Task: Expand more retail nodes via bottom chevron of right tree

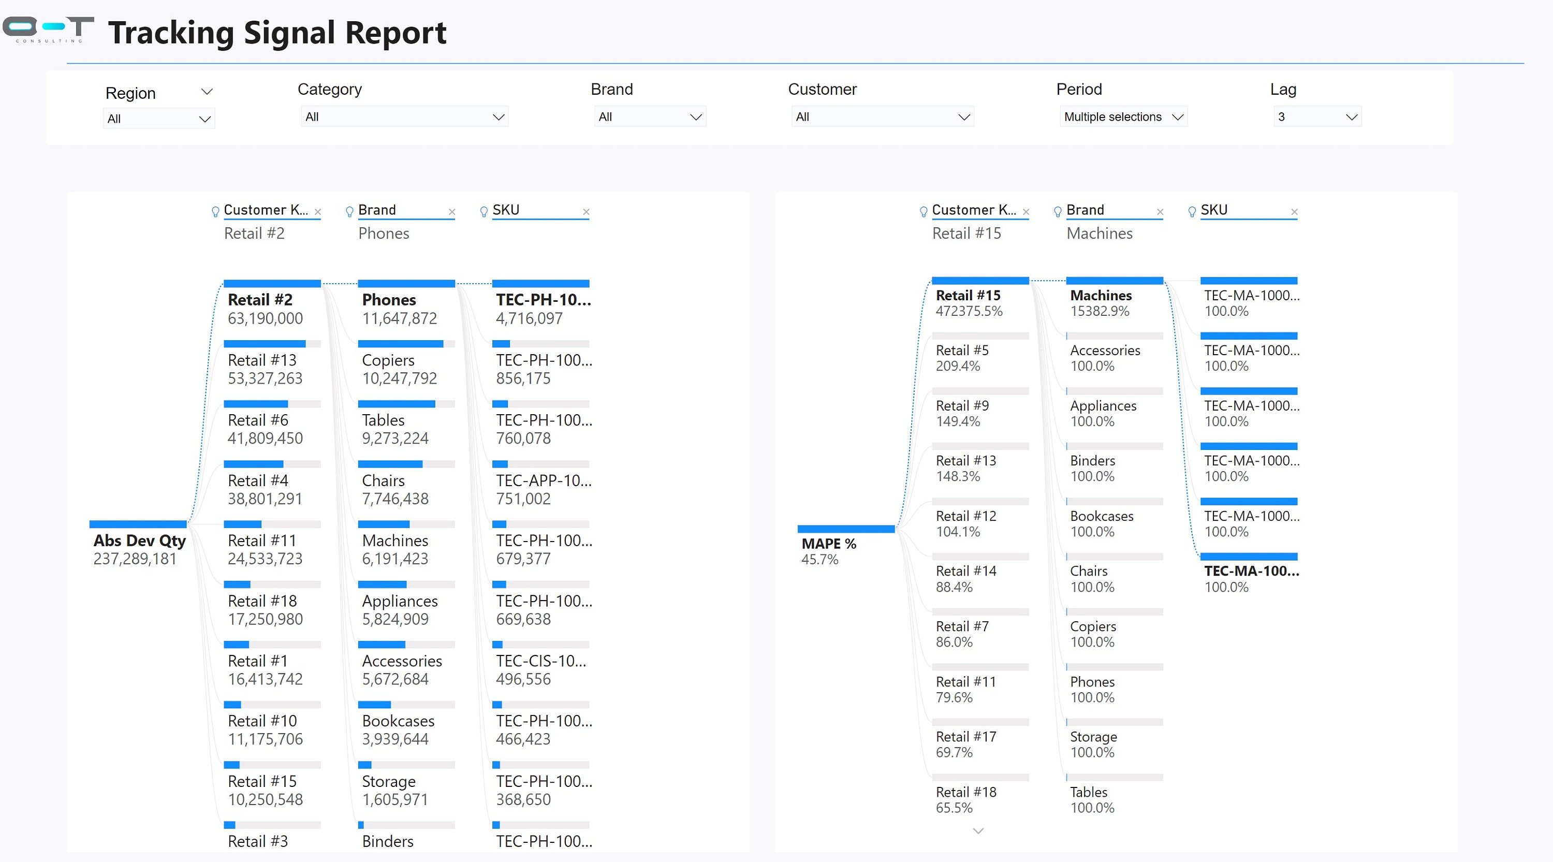Action: pos(978,830)
